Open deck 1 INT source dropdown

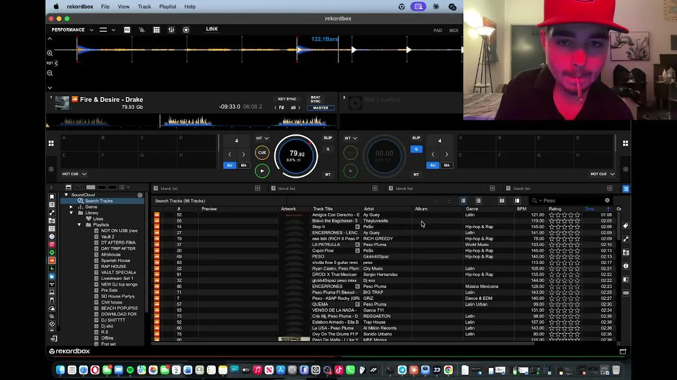pos(262,138)
